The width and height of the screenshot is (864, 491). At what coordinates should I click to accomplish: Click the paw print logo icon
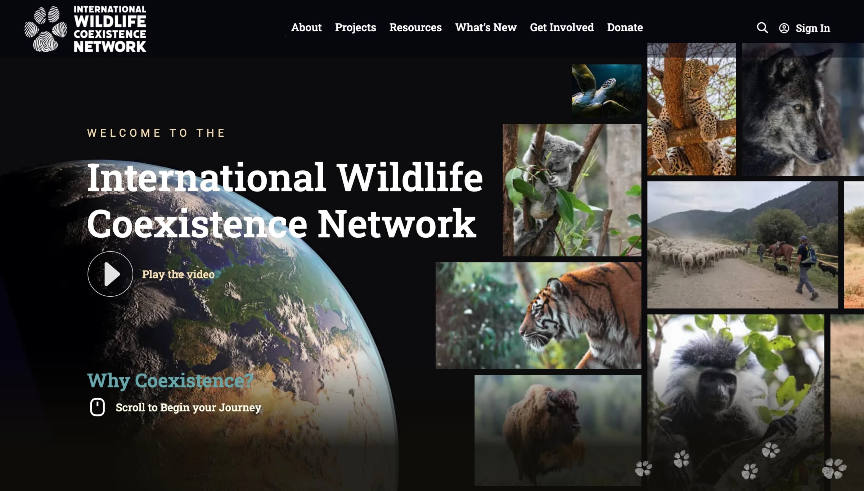tap(46, 29)
